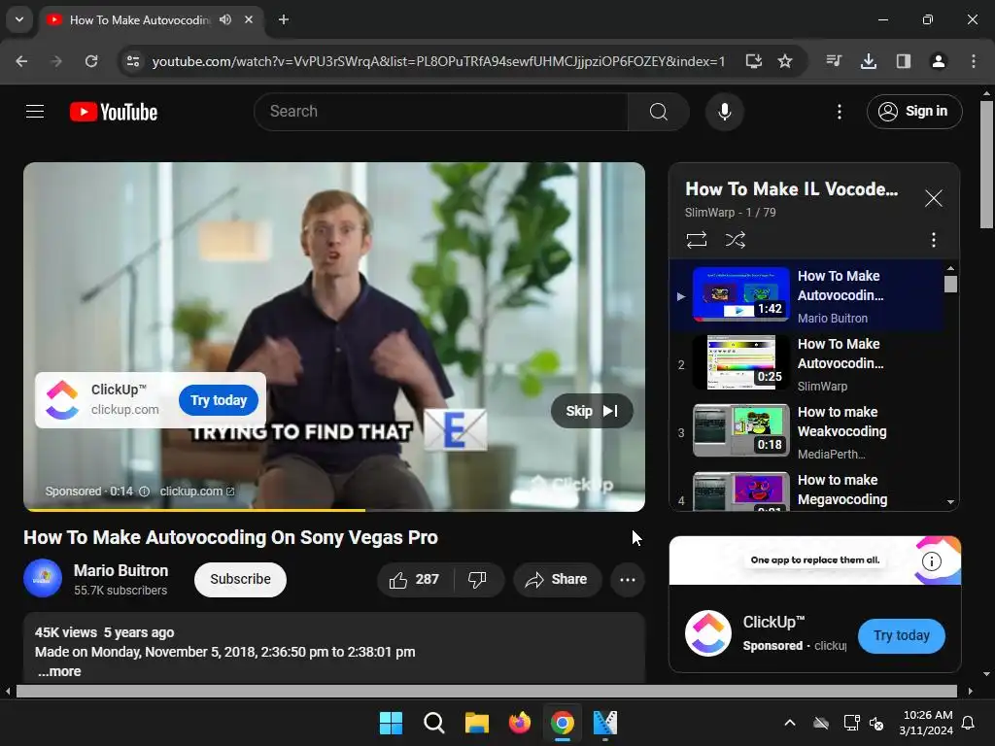Screen dimensions: 995x746
Task: Open a new browser tab
Action: [284, 19]
